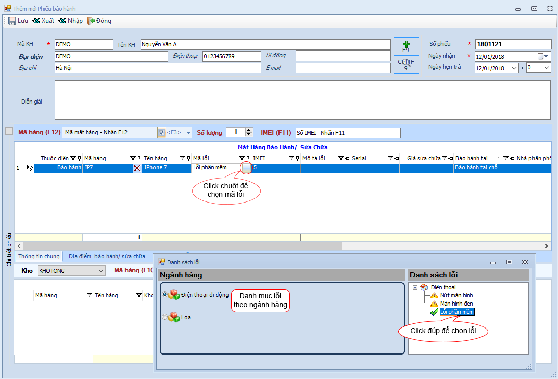The height and width of the screenshot is (379, 558).
Task: Click the Số phiếu input field
Action: pos(513,44)
